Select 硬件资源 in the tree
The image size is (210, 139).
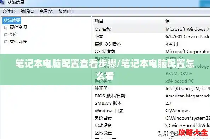pos(18,28)
